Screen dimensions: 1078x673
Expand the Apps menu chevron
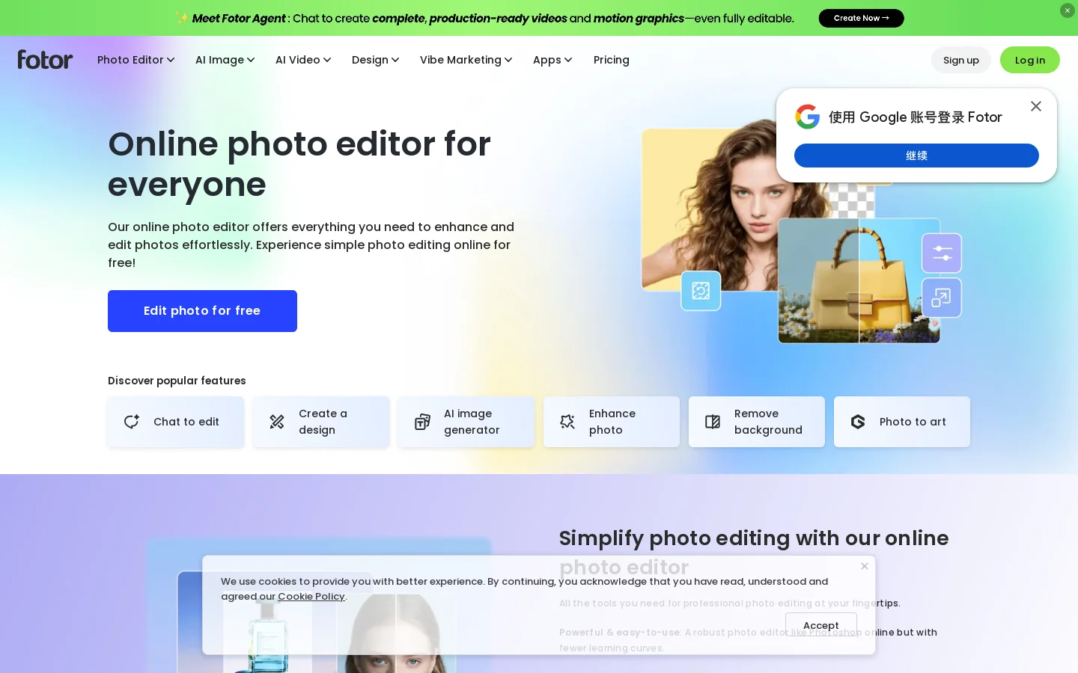point(568,60)
